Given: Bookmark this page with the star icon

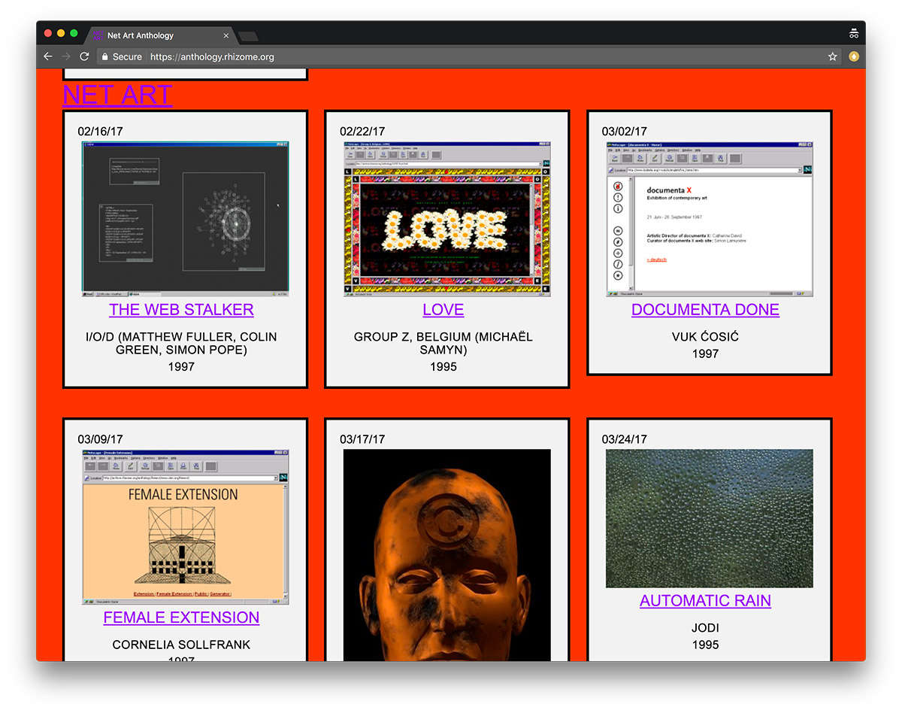Looking at the screenshot, I should (833, 56).
